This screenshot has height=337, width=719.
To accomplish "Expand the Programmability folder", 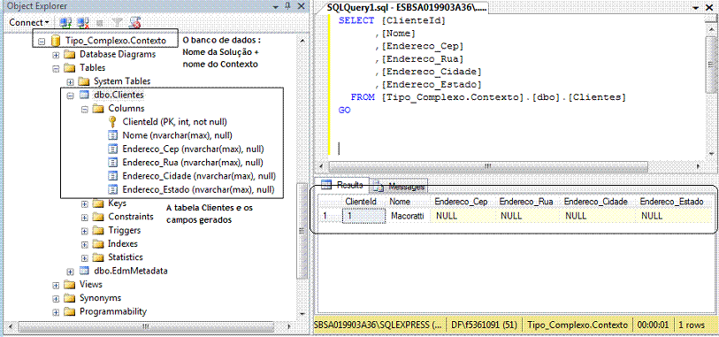I will click(56, 311).
